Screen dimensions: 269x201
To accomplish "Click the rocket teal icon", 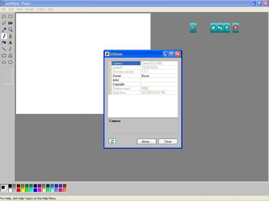I will tap(213, 28).
